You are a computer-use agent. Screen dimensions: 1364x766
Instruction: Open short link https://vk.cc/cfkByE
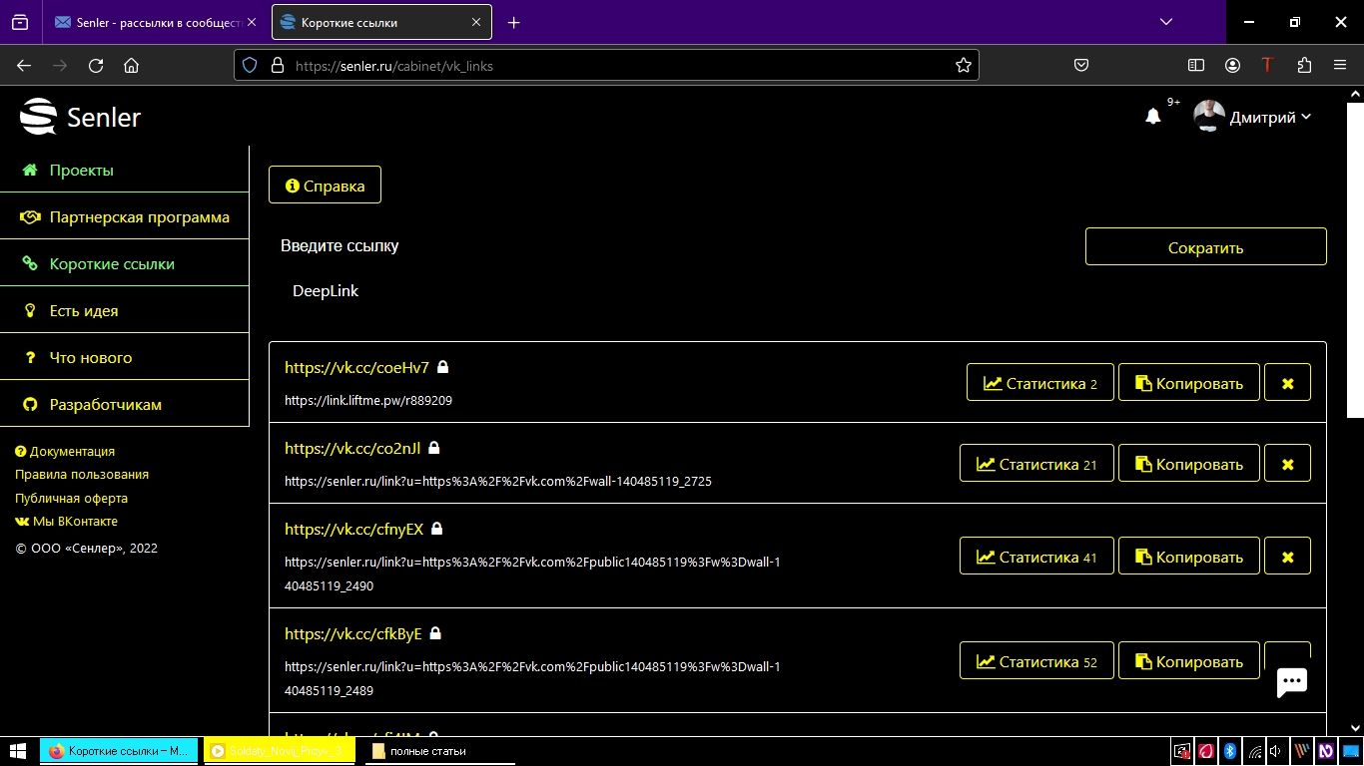pyautogui.click(x=352, y=633)
